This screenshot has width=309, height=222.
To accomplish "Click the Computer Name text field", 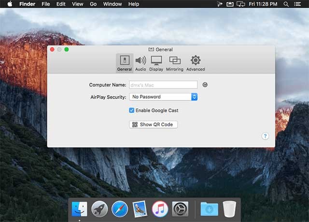I will pos(163,85).
